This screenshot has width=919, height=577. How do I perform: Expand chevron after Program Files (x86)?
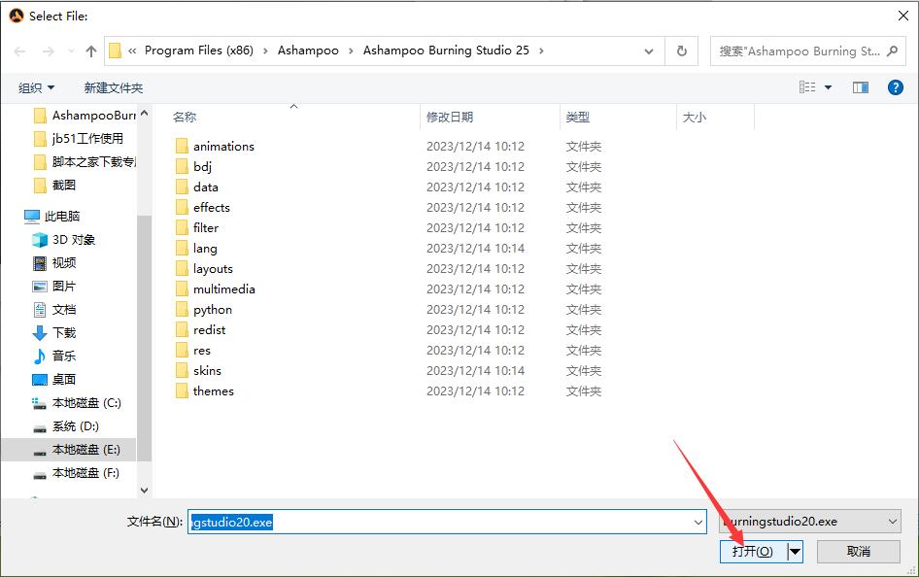(265, 51)
